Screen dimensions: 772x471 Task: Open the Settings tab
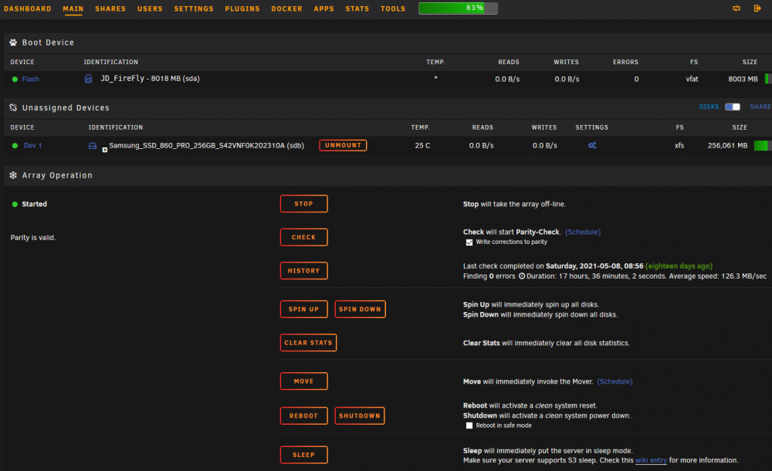coord(194,8)
